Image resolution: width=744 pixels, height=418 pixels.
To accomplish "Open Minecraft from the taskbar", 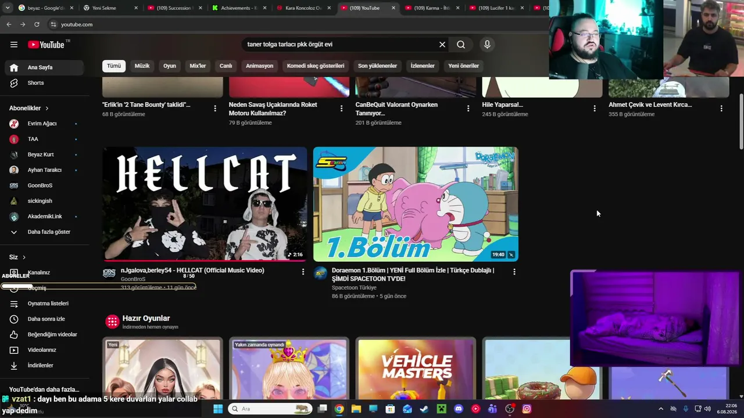I will 442,409.
